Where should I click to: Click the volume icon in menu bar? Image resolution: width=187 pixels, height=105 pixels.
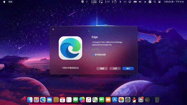click(140, 2)
